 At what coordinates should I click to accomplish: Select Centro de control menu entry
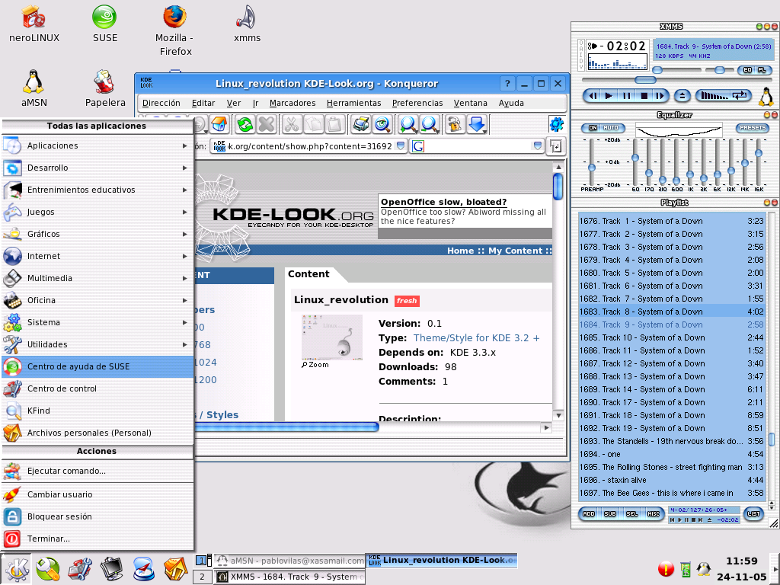point(97,388)
